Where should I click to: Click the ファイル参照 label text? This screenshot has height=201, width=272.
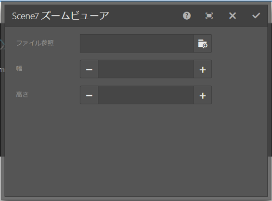[35, 43]
